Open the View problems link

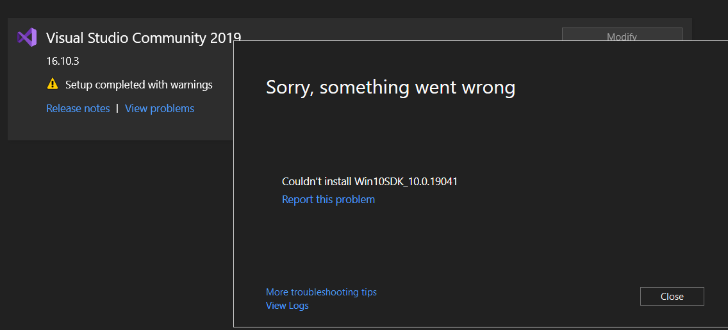point(160,108)
